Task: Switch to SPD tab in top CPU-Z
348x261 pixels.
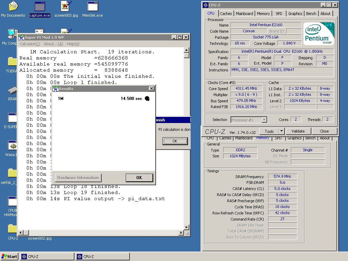Action: (279, 14)
